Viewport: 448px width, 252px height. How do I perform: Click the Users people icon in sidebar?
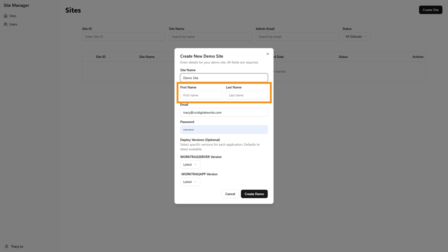(6, 24)
